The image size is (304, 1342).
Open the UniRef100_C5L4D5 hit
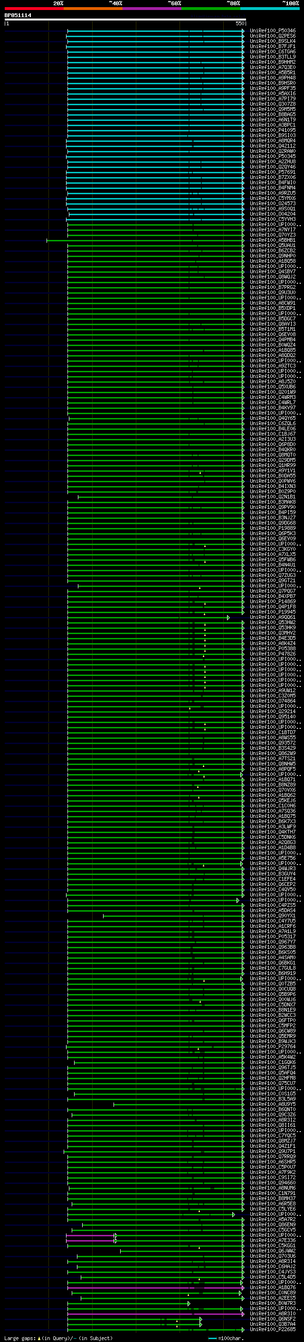click(272, 1277)
